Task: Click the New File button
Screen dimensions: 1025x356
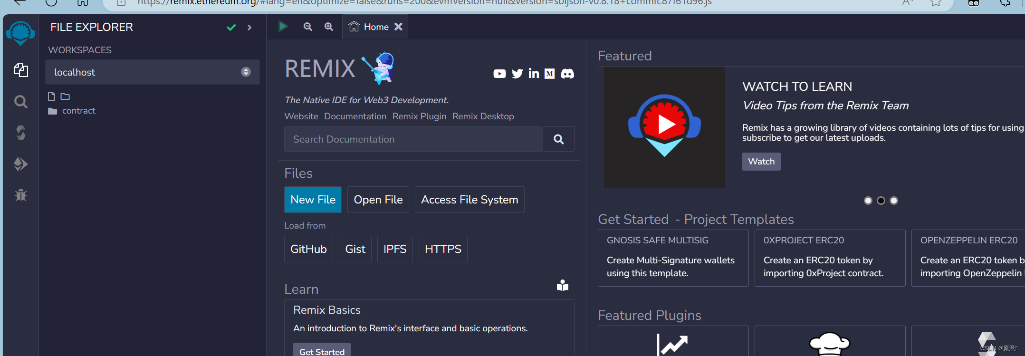Action: pos(313,200)
